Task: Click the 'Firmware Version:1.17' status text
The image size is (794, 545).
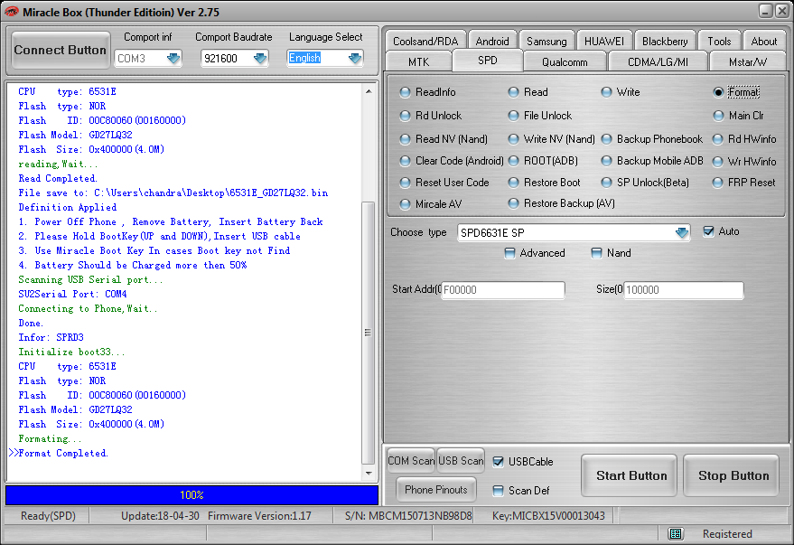Action: point(259,516)
